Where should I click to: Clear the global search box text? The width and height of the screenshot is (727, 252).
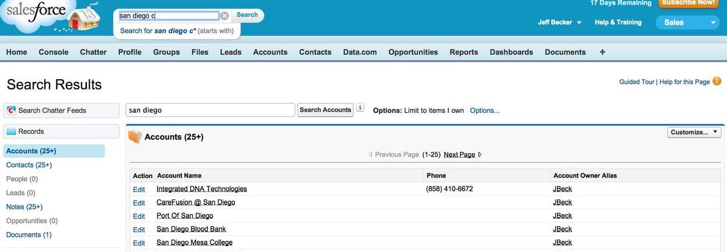(224, 16)
